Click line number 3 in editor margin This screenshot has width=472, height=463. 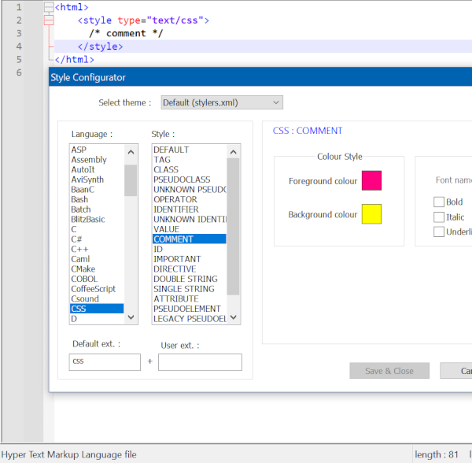point(19,33)
